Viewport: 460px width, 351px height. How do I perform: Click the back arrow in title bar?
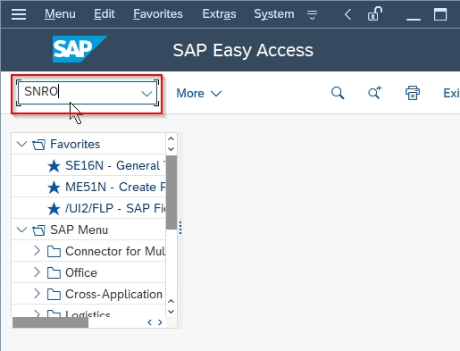pos(347,14)
